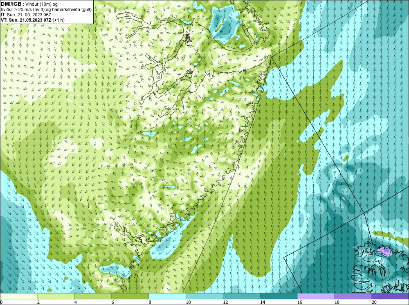Screen dimensions: 409x305
Task: Click the 'VT: Sun. 21.05.2023 07Z' valid time line
Action: coord(33,20)
